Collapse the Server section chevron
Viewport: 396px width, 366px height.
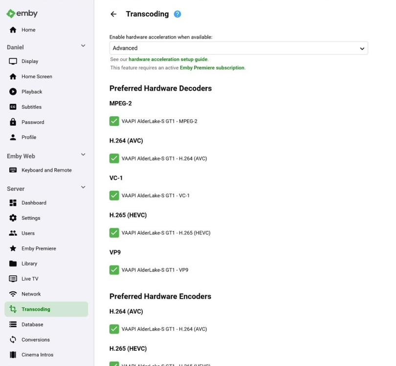83,187
